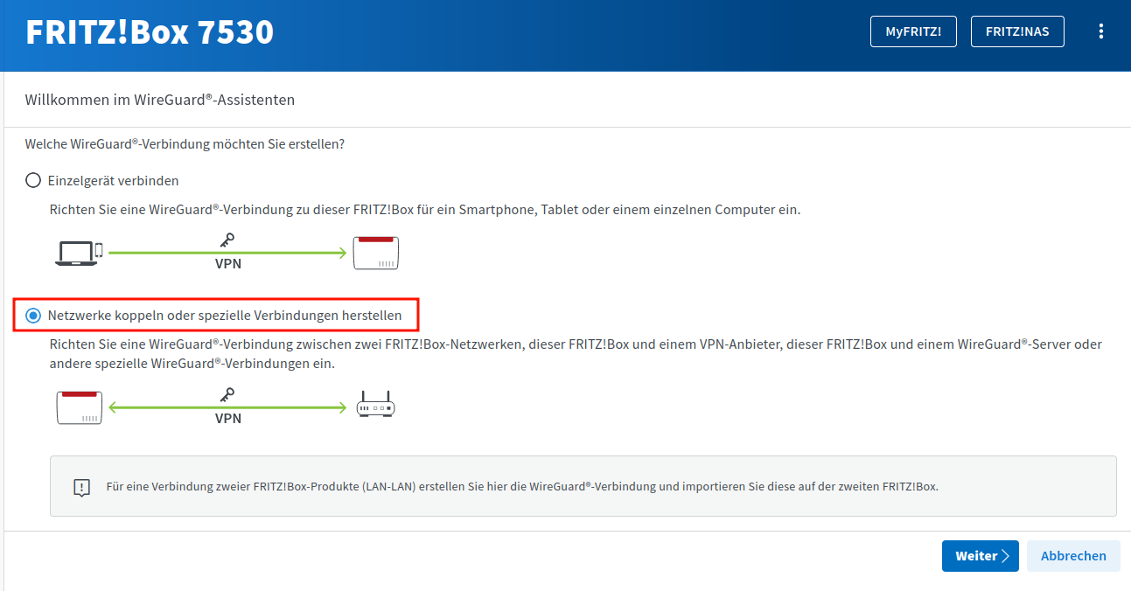
Task: Click the FRITZ!Box 7530 logo
Action: [150, 32]
